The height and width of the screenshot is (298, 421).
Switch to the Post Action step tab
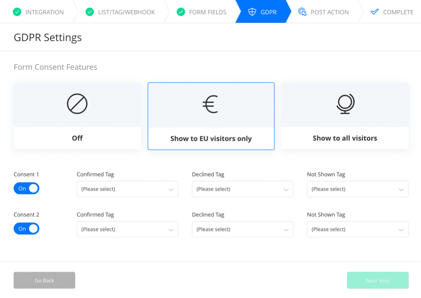[x=323, y=12]
